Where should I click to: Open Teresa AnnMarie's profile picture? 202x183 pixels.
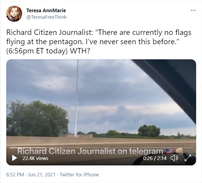[x=14, y=14]
